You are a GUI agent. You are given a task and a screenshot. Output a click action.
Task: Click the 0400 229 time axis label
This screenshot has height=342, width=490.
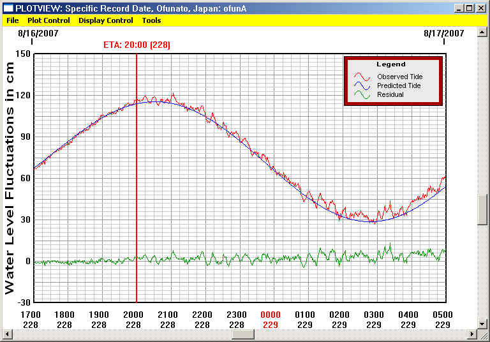(x=408, y=320)
